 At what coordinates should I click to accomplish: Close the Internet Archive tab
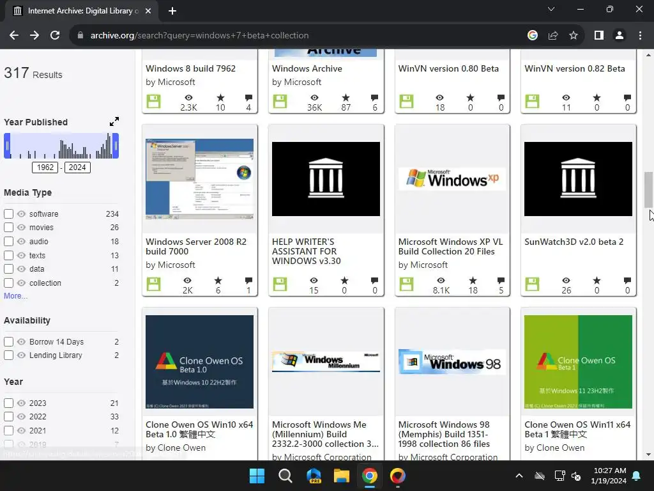click(148, 11)
